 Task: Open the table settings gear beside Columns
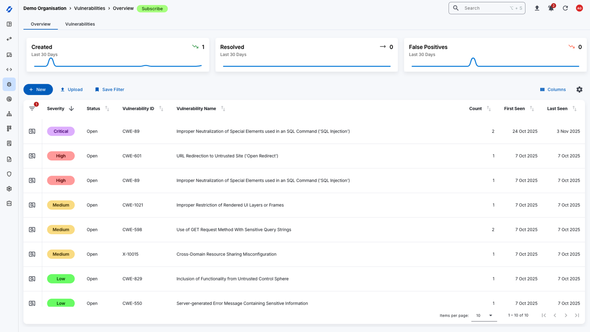pyautogui.click(x=579, y=90)
